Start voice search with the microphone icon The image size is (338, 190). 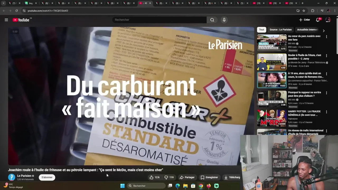224,20
